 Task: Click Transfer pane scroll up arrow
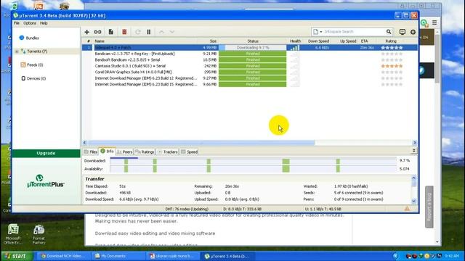(413, 178)
